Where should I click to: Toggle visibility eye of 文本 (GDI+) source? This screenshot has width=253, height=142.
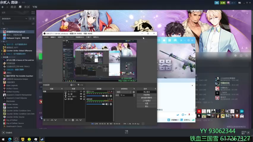(81, 97)
